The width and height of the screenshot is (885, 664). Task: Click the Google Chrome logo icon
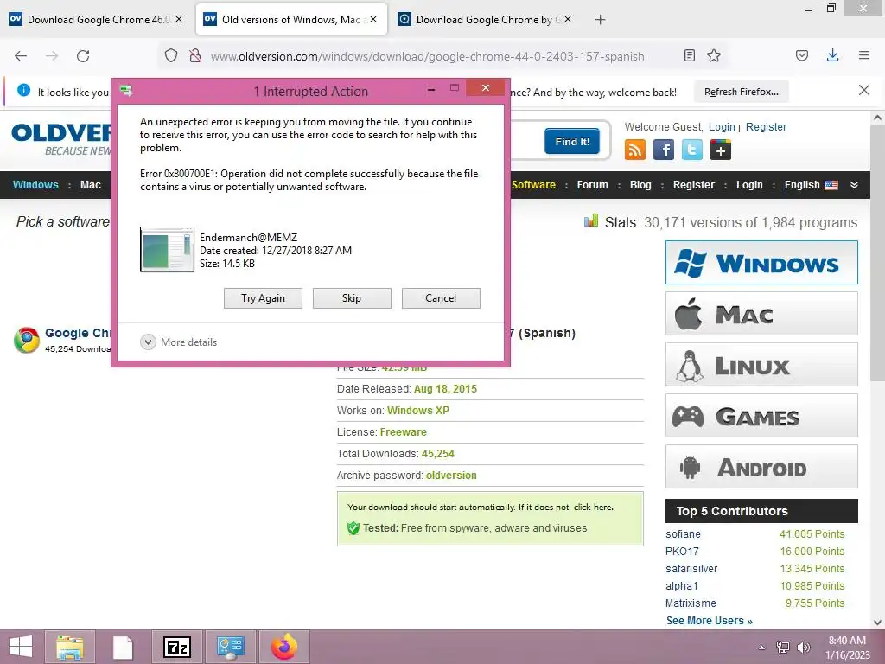[x=27, y=340]
